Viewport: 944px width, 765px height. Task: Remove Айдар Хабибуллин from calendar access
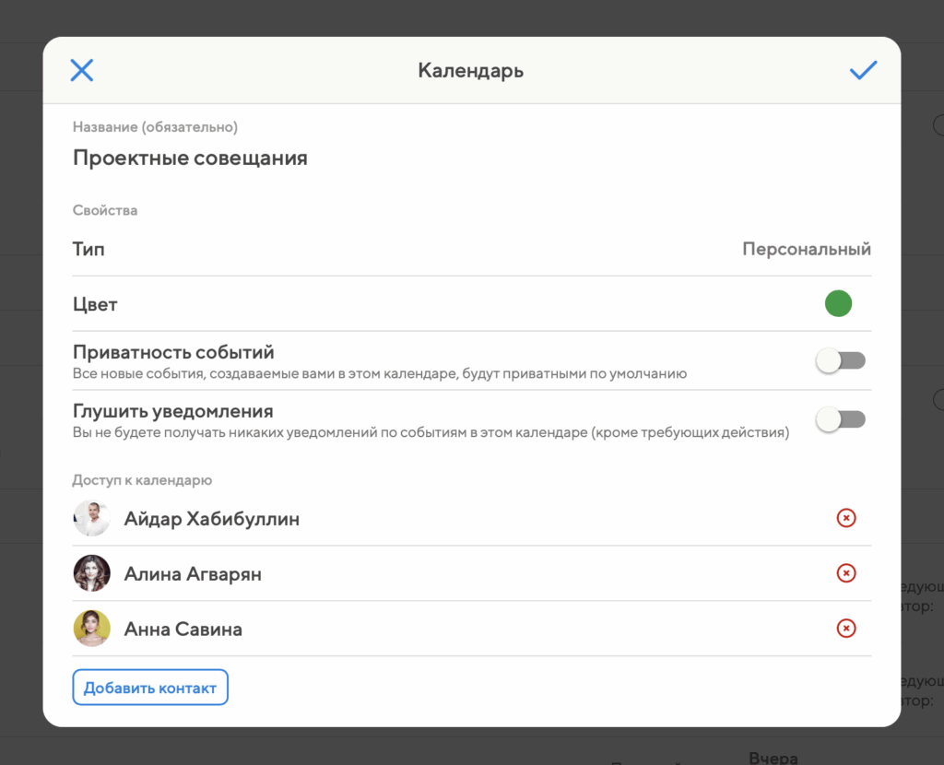click(x=845, y=518)
